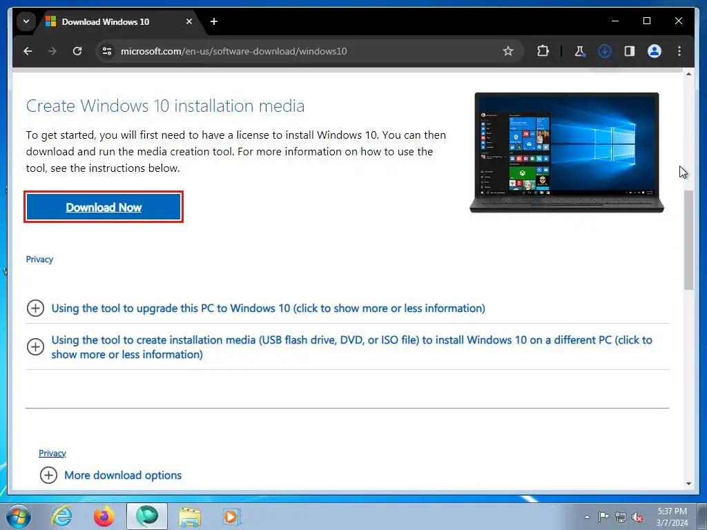Bookmark this page with the star
Image resolution: width=707 pixels, height=530 pixels.
point(508,51)
